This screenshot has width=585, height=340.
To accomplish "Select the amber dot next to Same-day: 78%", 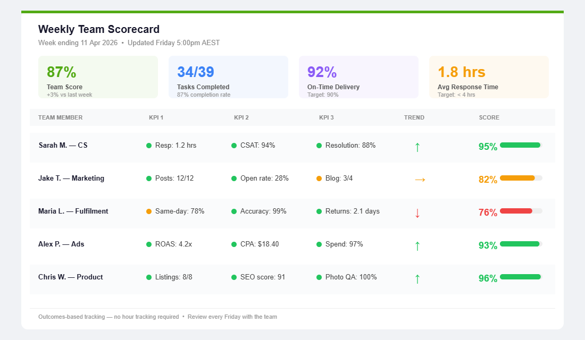I will [148, 211].
